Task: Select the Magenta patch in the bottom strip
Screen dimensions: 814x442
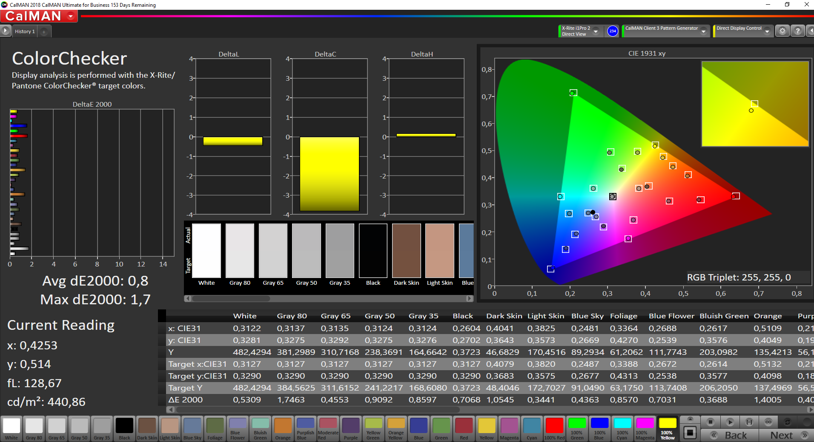Action: tap(509, 428)
